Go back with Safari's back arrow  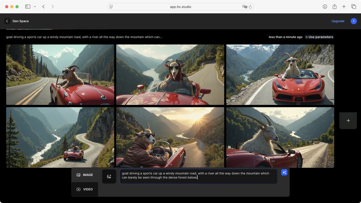tap(44, 7)
